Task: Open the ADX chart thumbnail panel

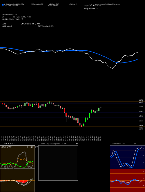Action: 17,157
